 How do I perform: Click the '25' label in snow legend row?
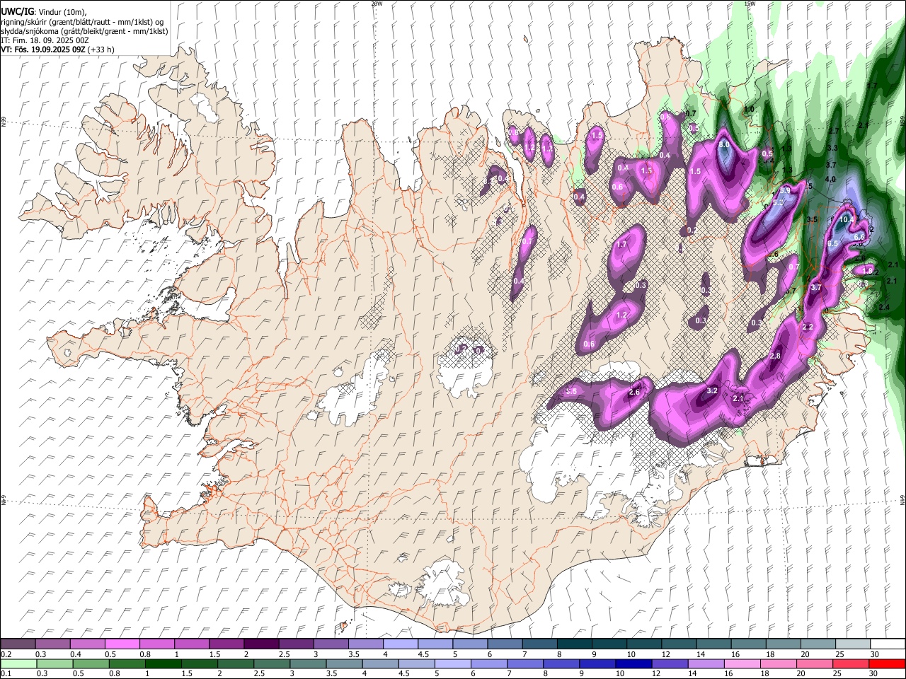click(839, 654)
